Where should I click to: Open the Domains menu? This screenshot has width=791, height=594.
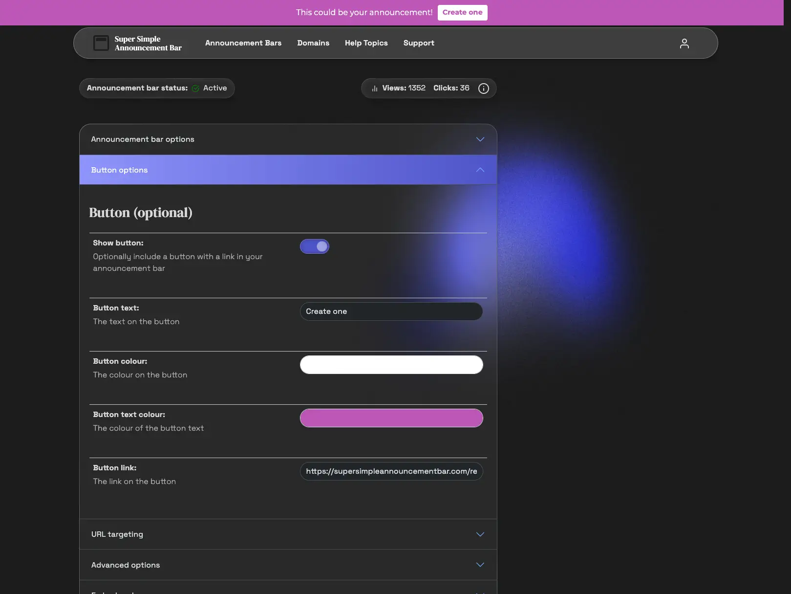click(313, 43)
